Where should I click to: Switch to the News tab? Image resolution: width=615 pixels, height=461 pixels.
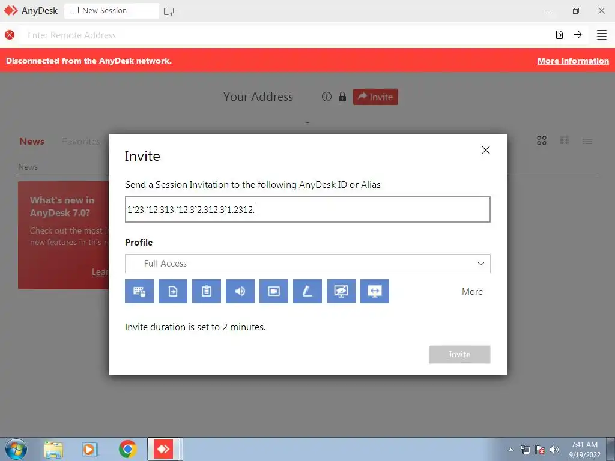[32, 142]
